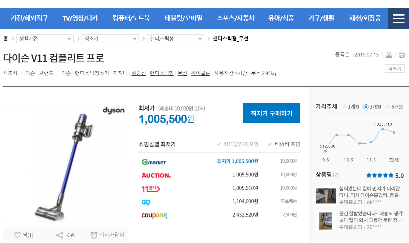
Task: Click the 상품평 (2) reviews heading
Action: (x=327, y=175)
